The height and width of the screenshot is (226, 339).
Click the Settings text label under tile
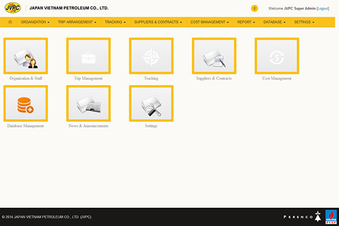[x=151, y=126]
